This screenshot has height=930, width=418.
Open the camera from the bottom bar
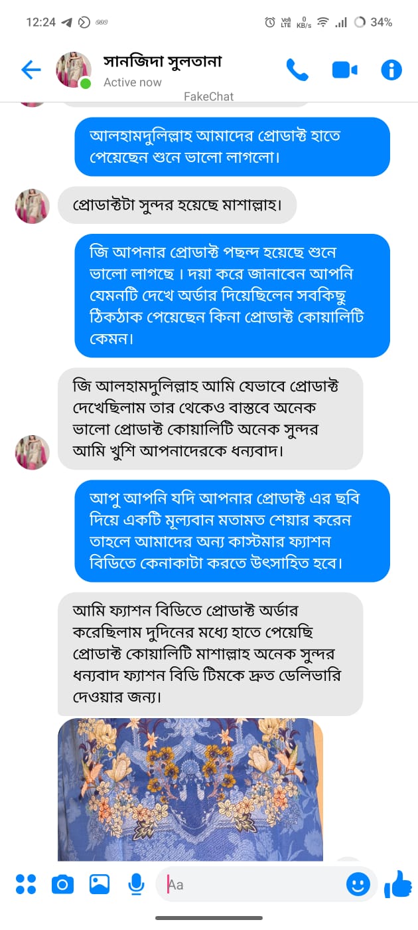pyautogui.click(x=63, y=884)
